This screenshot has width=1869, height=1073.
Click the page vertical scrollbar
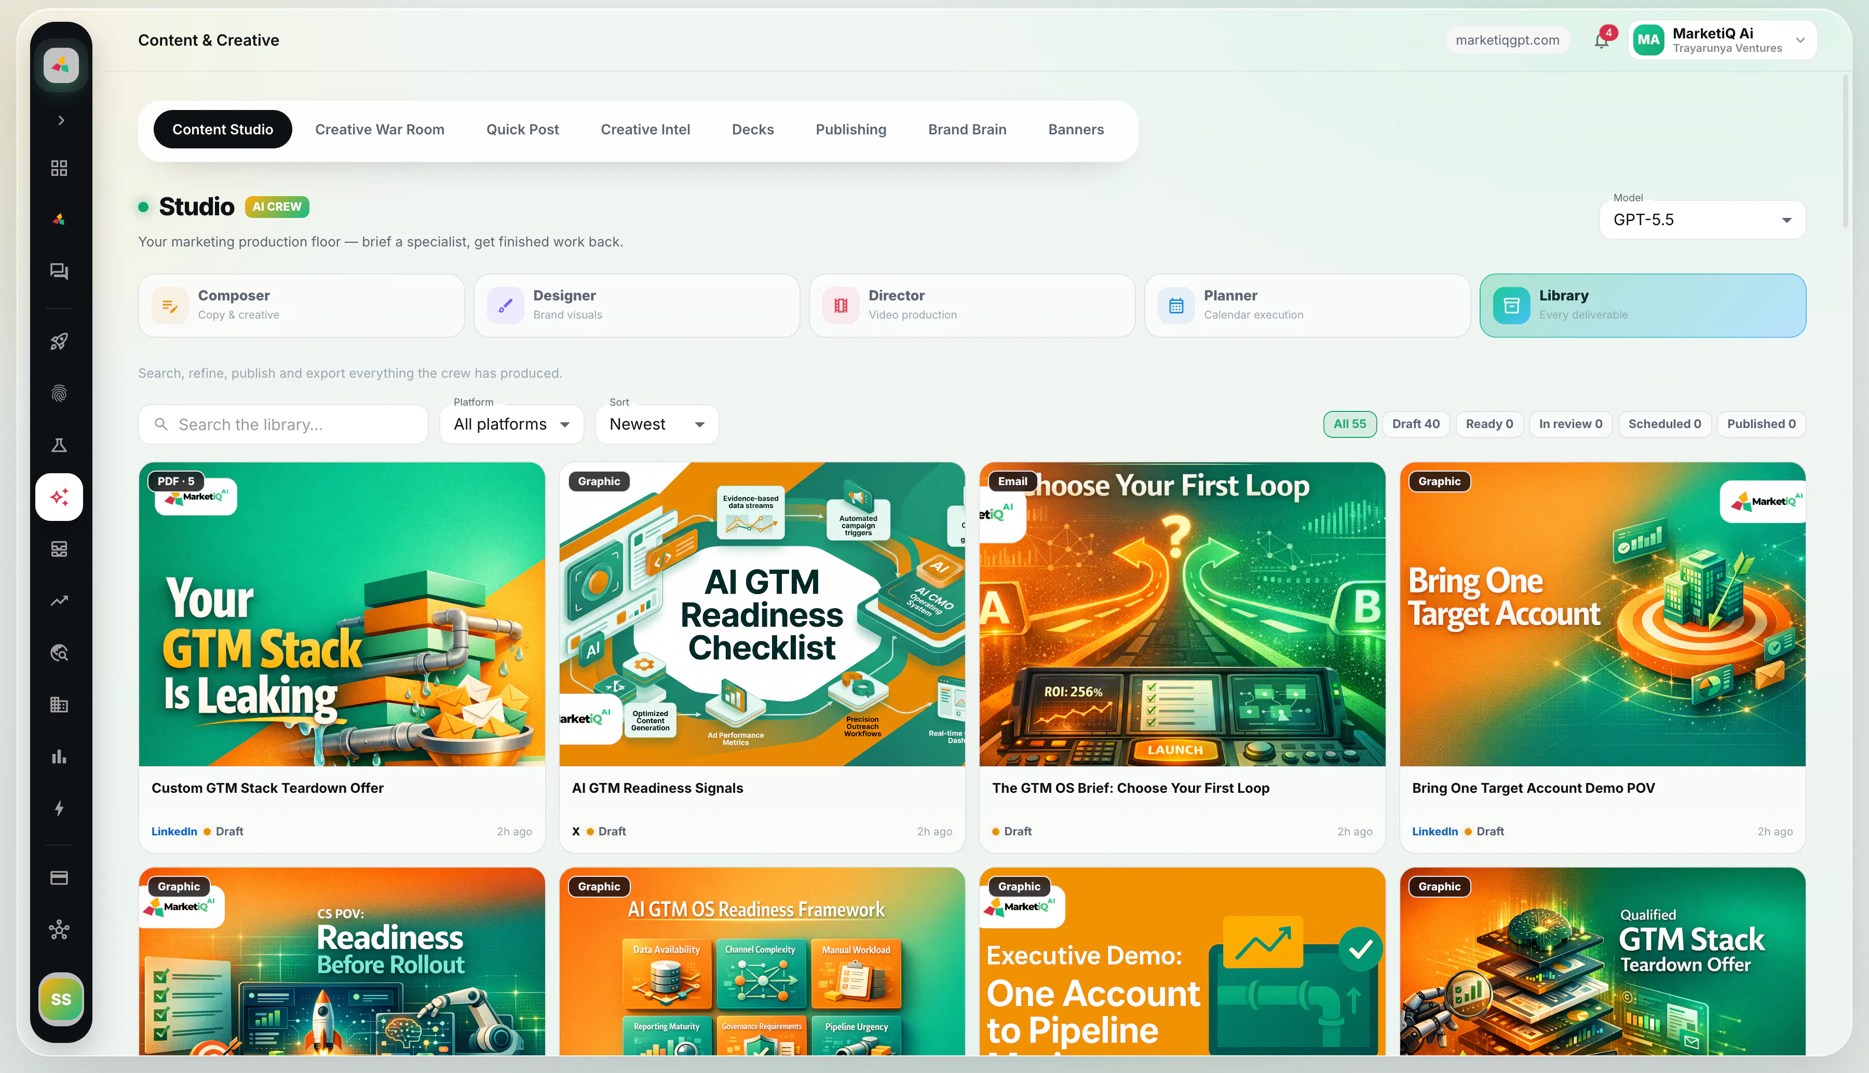tap(1846, 151)
